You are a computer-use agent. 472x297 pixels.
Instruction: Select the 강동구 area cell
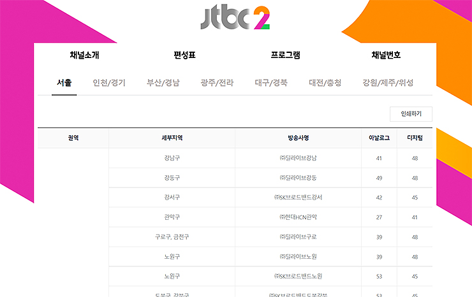(172, 178)
